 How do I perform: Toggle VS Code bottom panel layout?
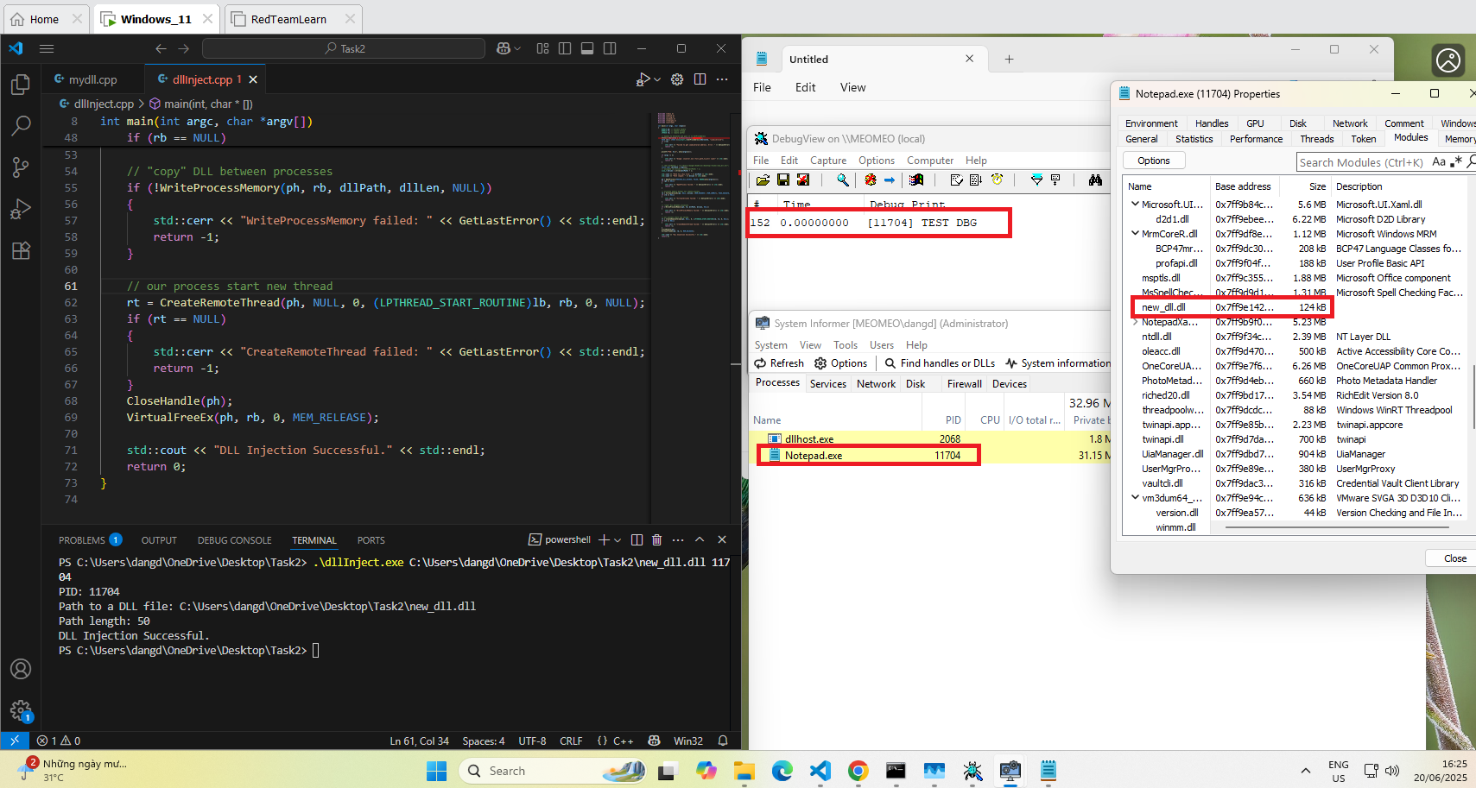[x=587, y=48]
